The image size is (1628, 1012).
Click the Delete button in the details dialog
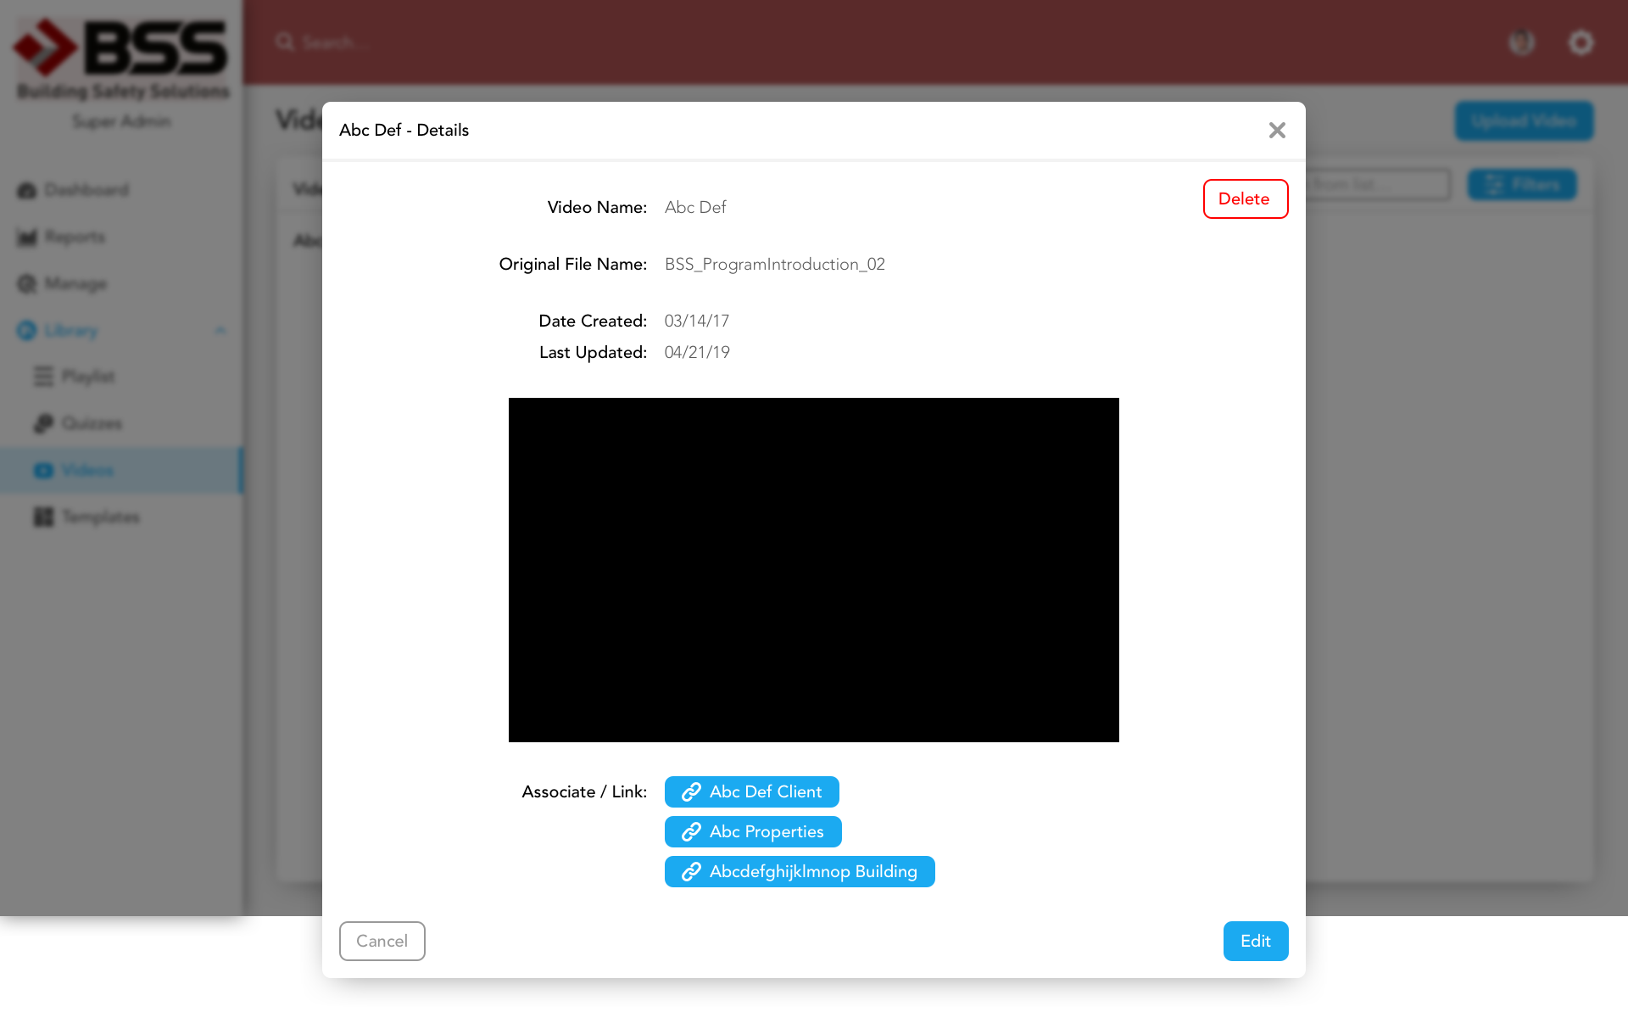[x=1245, y=198]
